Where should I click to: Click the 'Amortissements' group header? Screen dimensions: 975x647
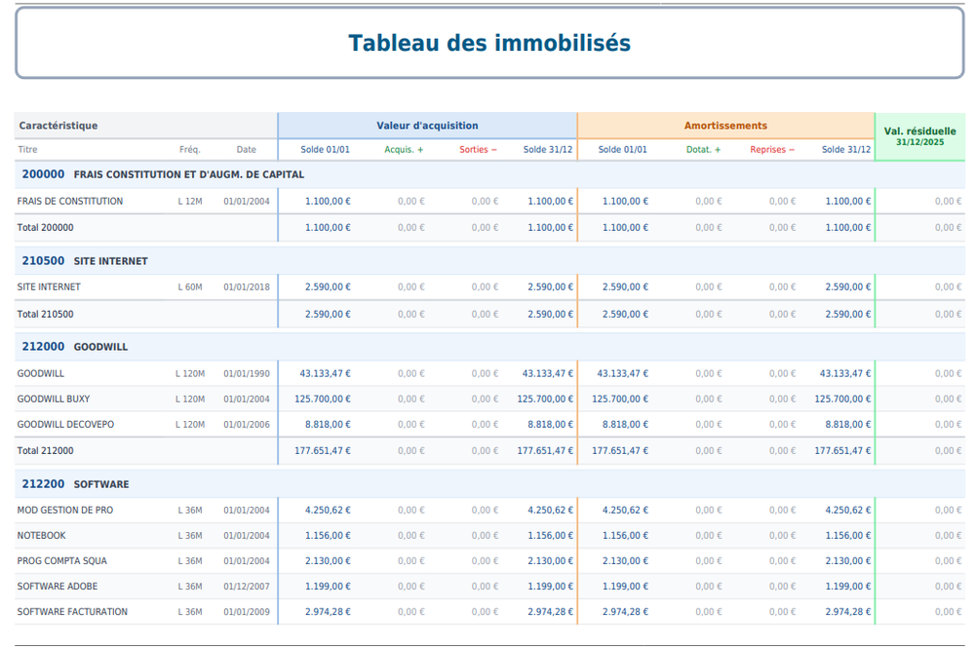tap(725, 126)
